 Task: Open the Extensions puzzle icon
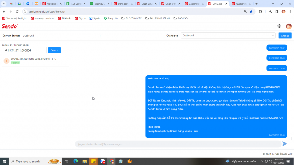click(x=260, y=11)
